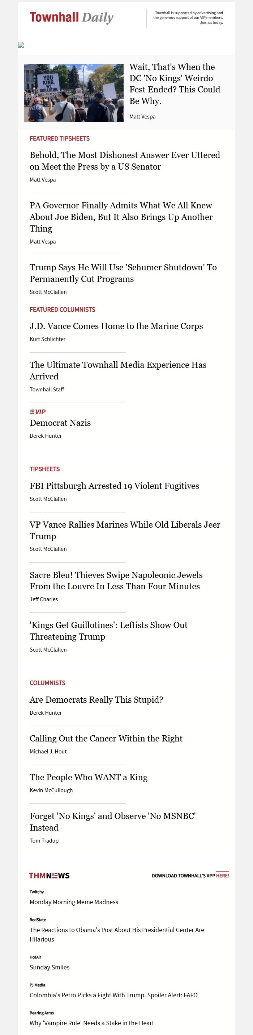This screenshot has height=1035, width=253.
Task: Read 'Most Dishonest Answer Ever Uttered' article
Action: pyautogui.click(x=125, y=161)
